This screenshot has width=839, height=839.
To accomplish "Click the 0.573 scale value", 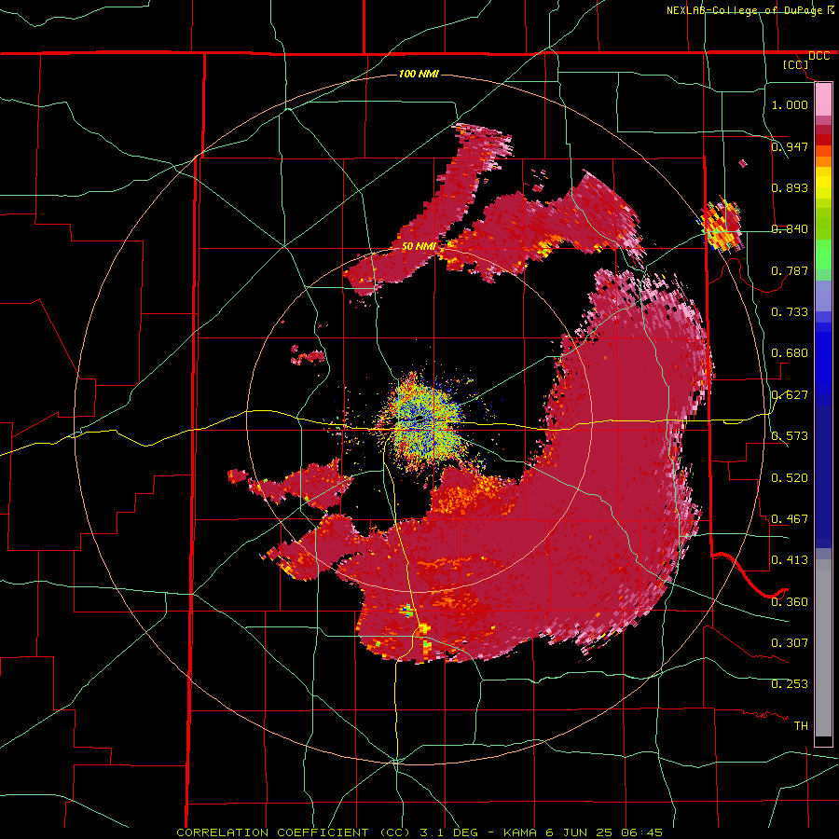I will [790, 435].
